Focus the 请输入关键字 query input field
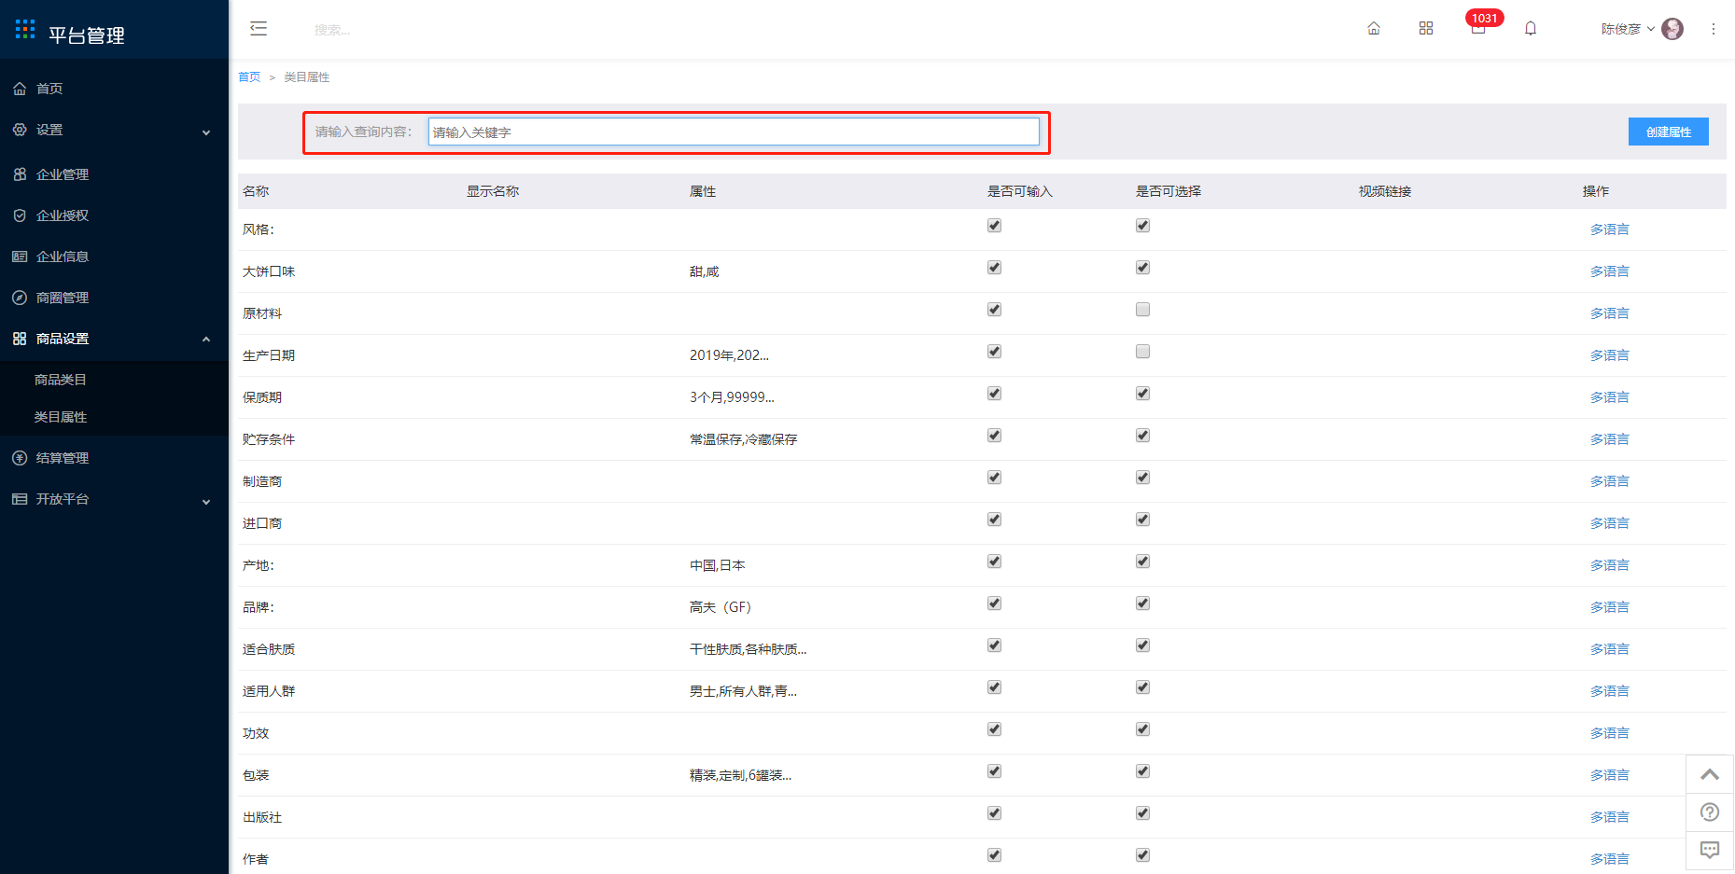Image resolution: width=1735 pixels, height=874 pixels. point(734,132)
